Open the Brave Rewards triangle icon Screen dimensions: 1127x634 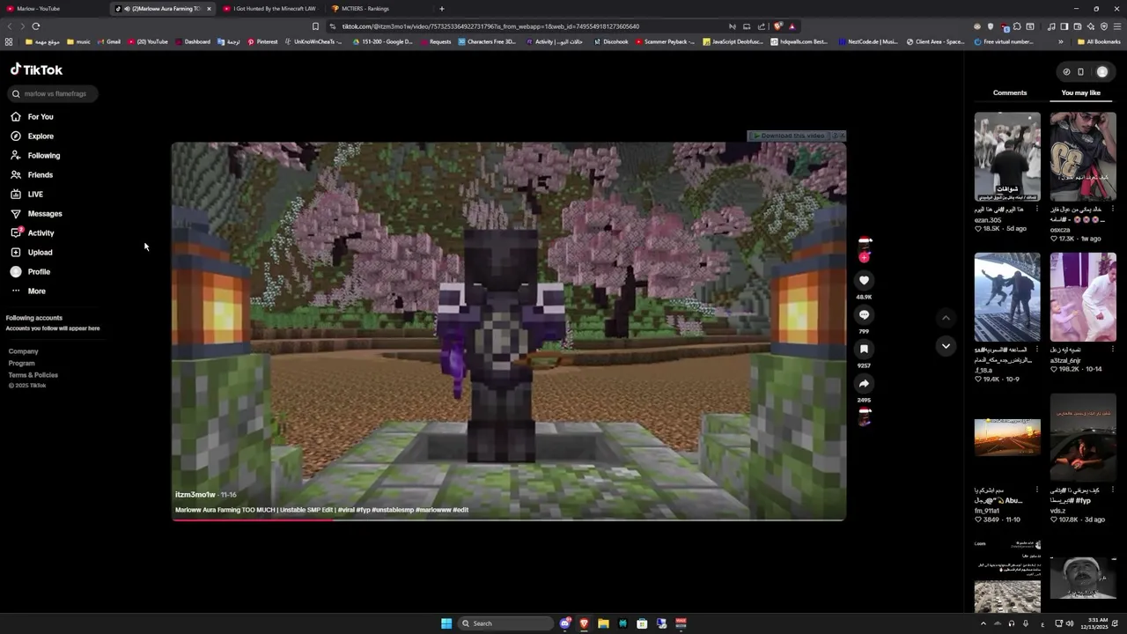tap(792, 26)
